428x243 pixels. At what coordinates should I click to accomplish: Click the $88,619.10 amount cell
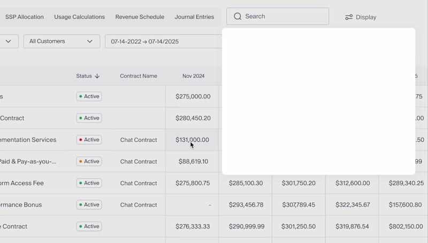pyautogui.click(x=193, y=161)
